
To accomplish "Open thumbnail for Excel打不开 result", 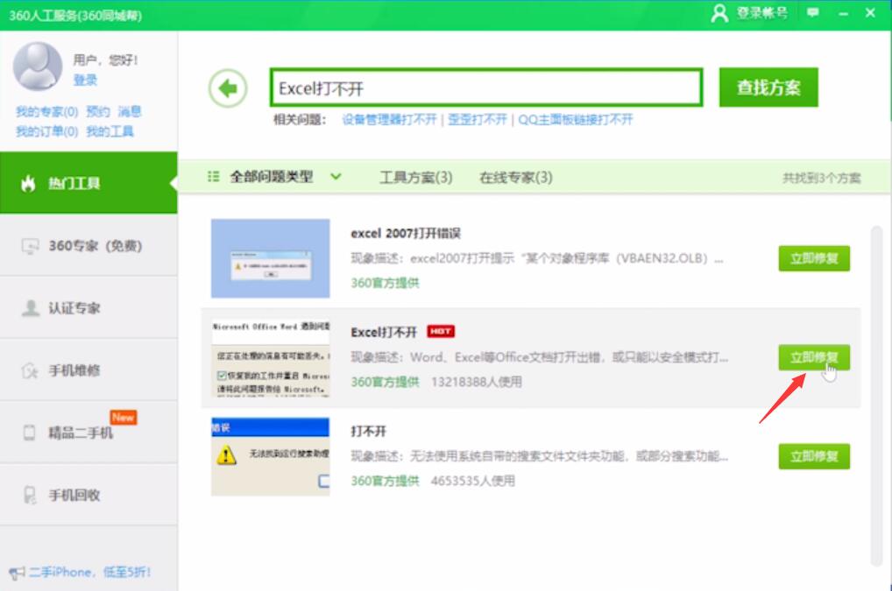I will point(270,357).
